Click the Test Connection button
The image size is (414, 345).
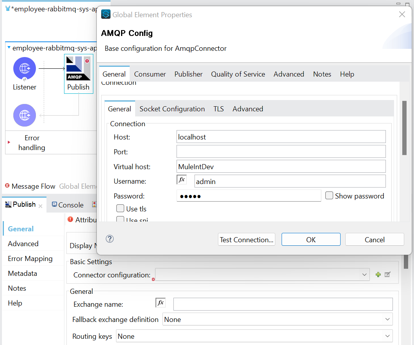click(x=246, y=240)
